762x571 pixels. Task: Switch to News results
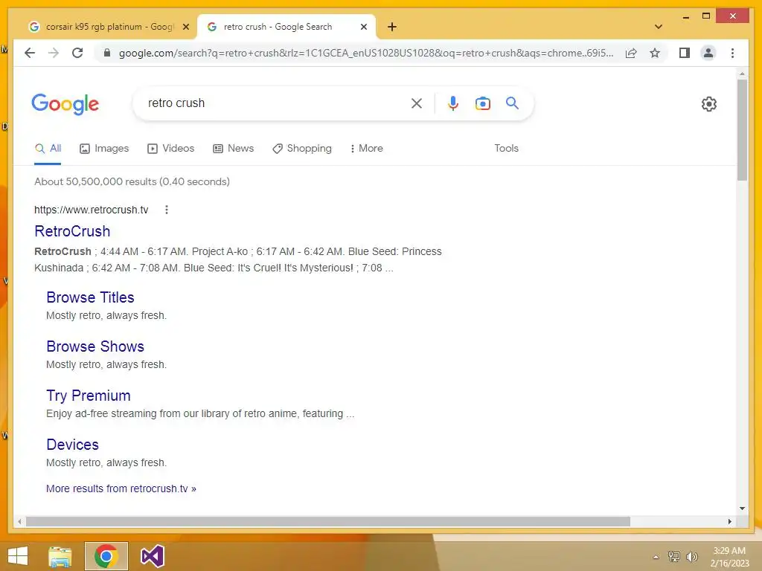[233, 148]
